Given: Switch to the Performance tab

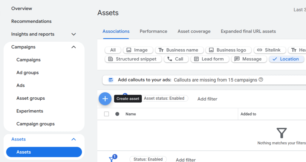Looking at the screenshot, I should [153, 31].
